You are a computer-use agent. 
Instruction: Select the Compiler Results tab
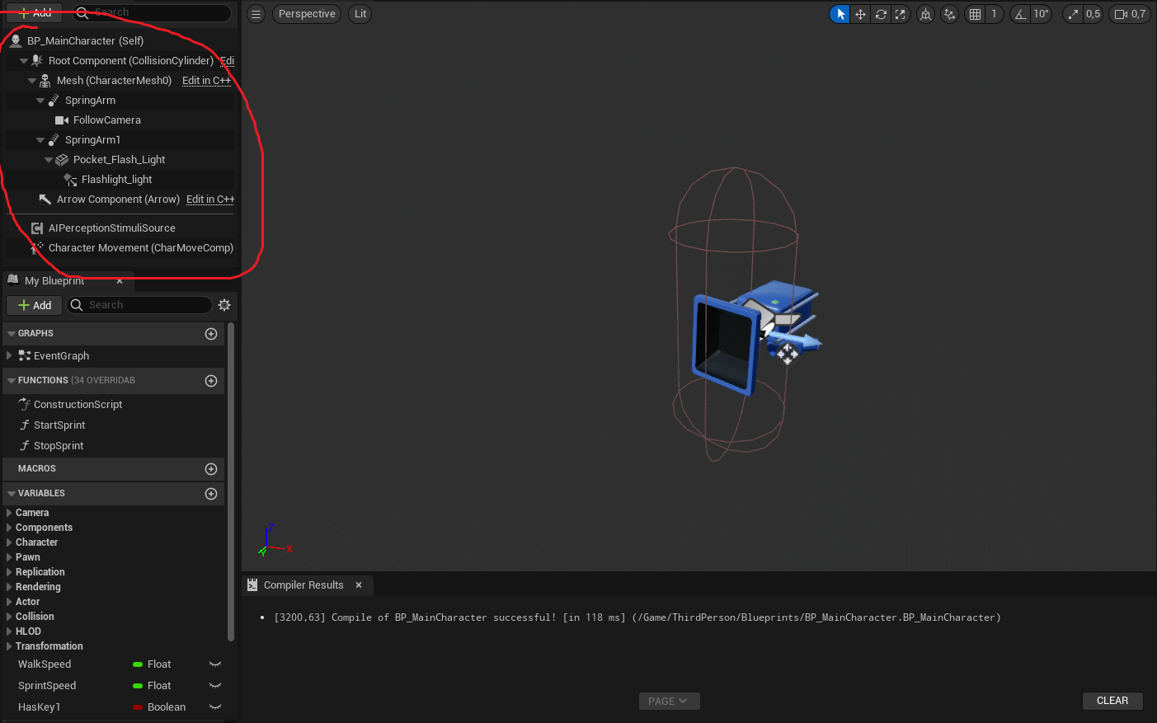[x=303, y=585]
